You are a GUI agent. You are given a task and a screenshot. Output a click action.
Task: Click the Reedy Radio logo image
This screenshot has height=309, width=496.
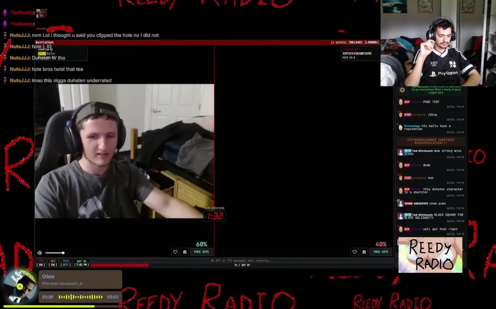pos(430,255)
